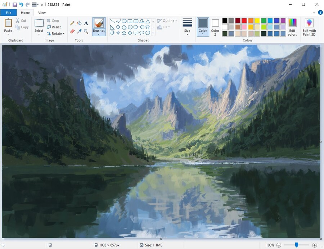Image resolution: width=324 pixels, height=249 pixels.
Task: Pick the yellow color swatch
Action: (x=257, y=21)
